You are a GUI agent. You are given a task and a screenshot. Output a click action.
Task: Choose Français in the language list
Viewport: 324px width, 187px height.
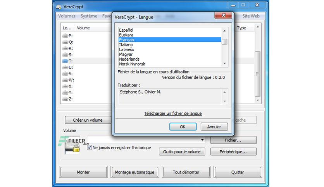coord(170,40)
